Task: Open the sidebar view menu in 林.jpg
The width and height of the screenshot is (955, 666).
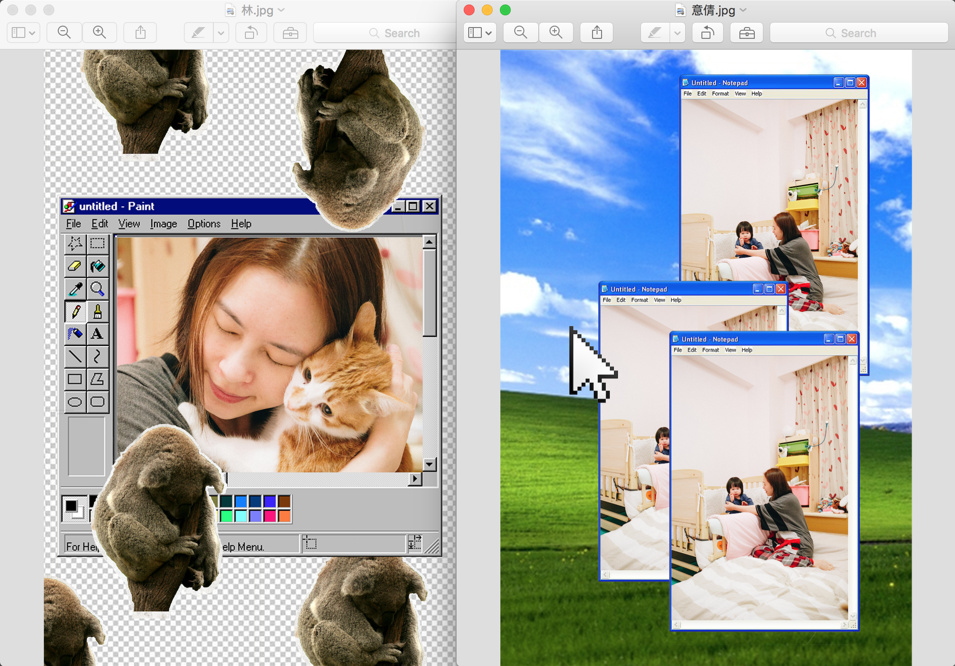Action: click(x=23, y=33)
